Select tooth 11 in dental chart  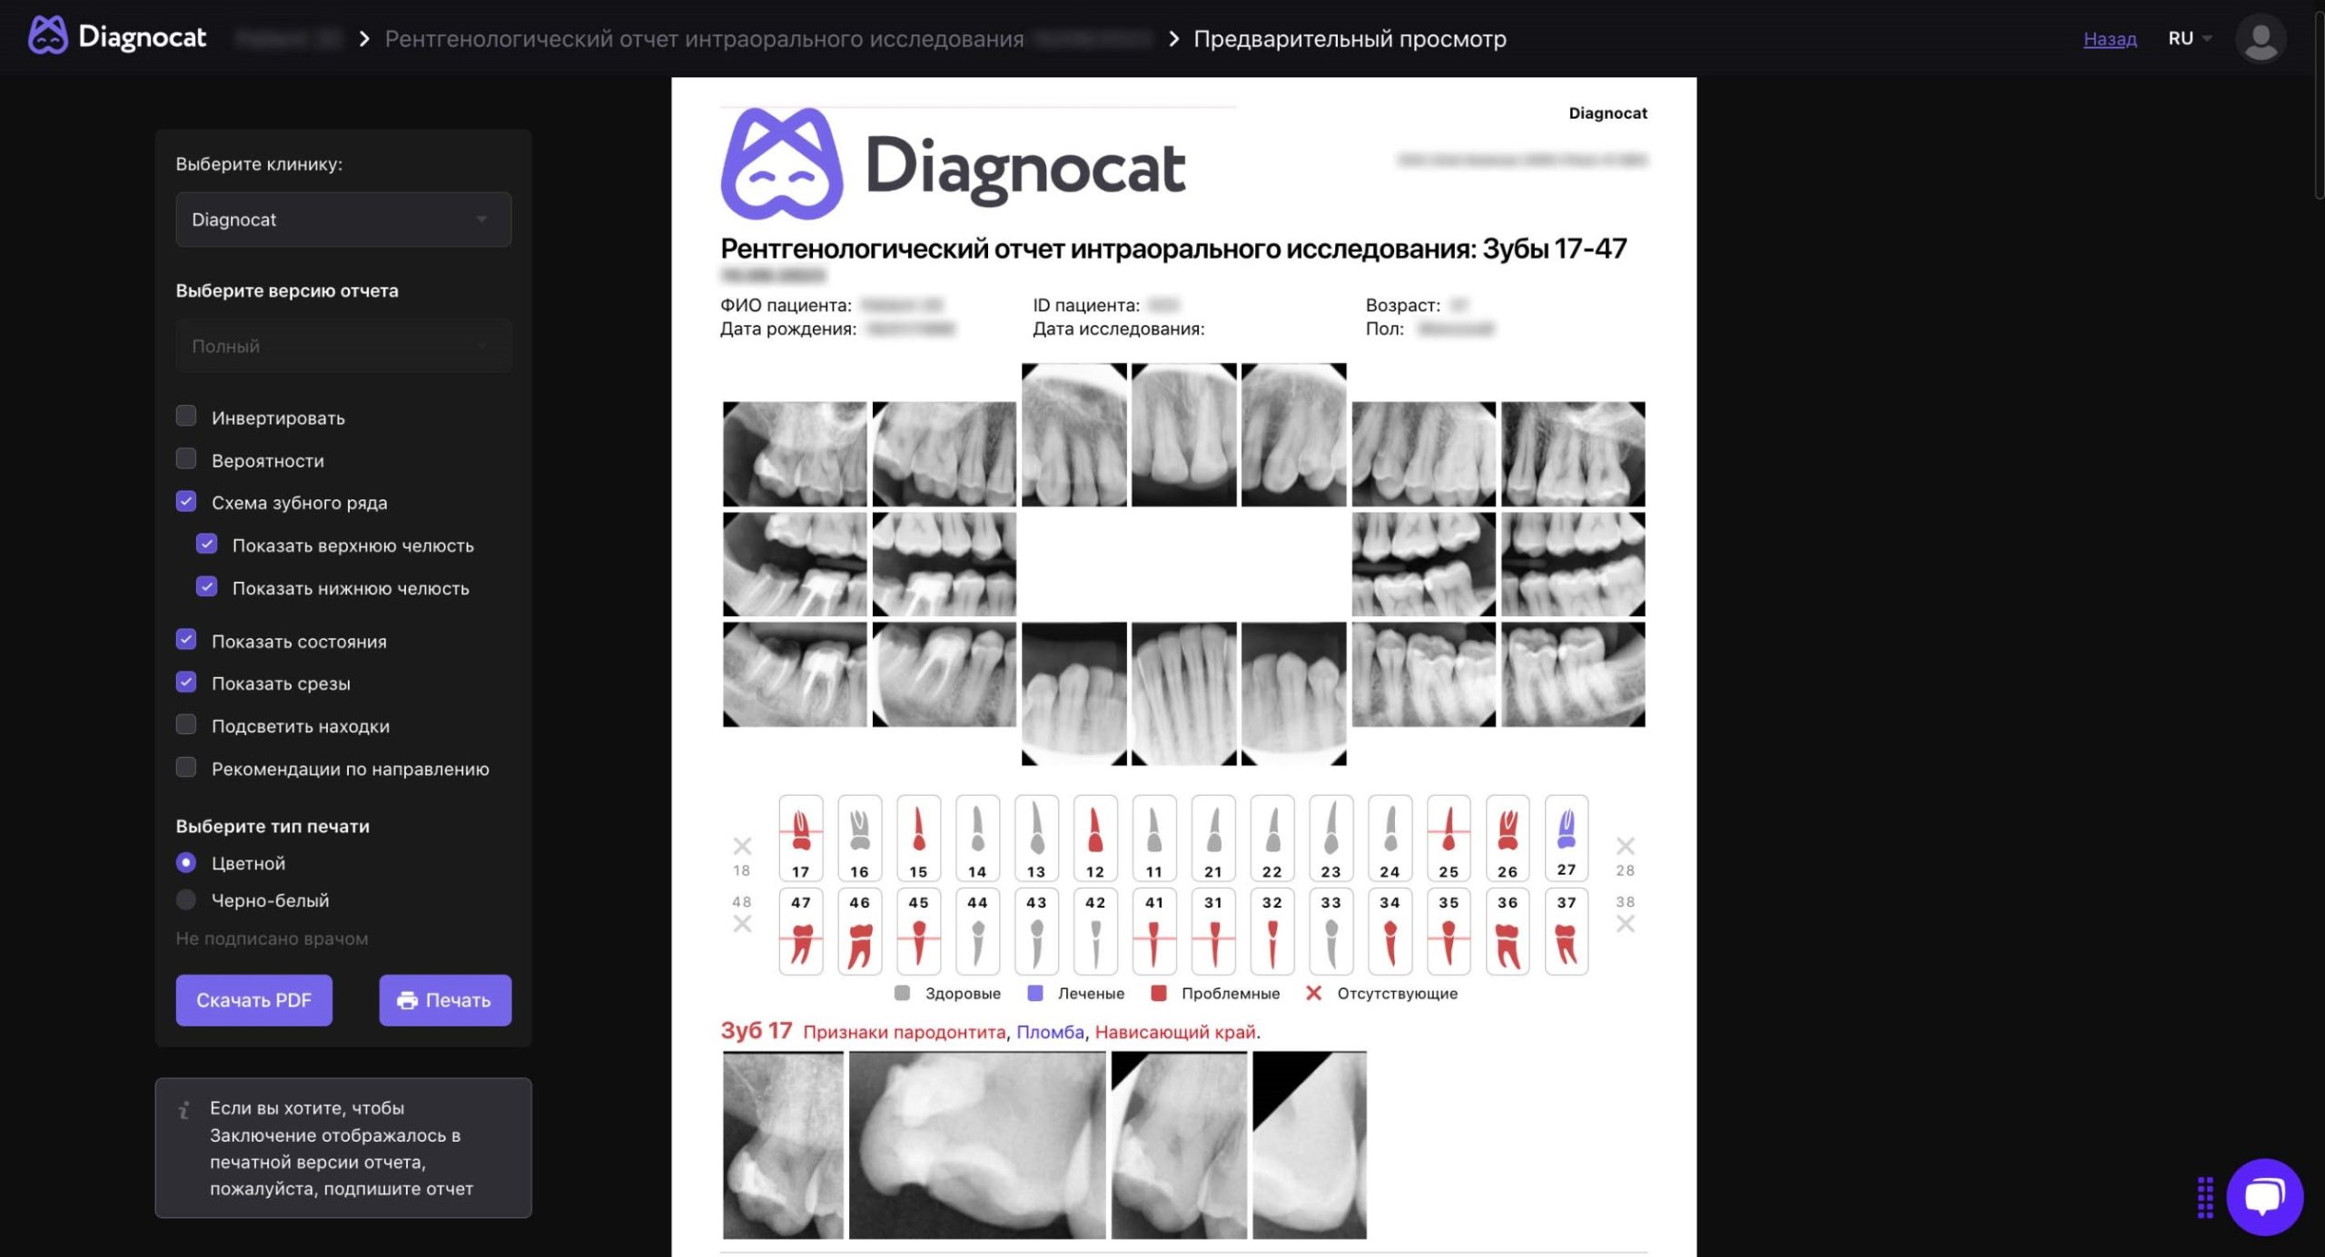[x=1154, y=837]
